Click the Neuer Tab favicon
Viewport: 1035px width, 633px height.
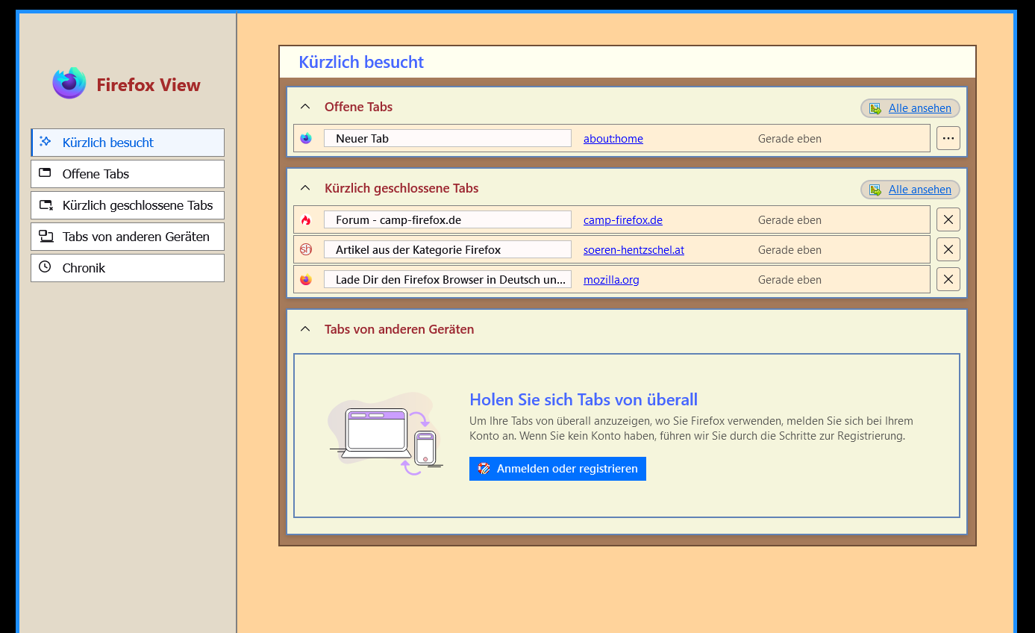306,138
